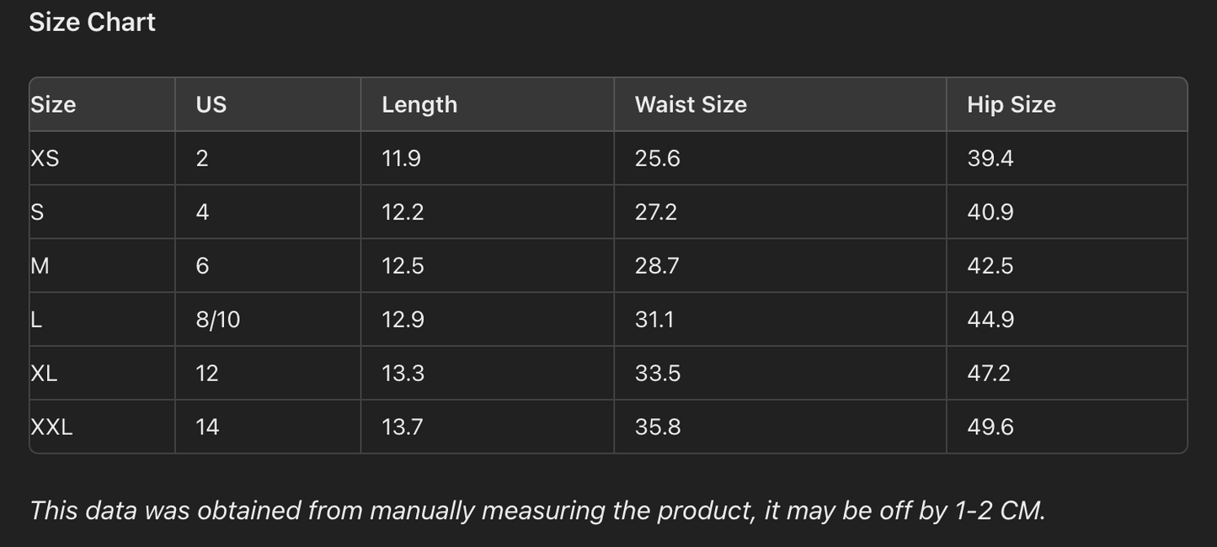This screenshot has height=547, width=1217.
Task: Select the 39.4 hip size value
Action: point(990,158)
